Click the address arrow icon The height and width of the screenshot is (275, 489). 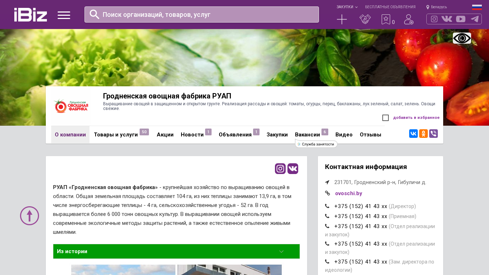[x=327, y=182]
